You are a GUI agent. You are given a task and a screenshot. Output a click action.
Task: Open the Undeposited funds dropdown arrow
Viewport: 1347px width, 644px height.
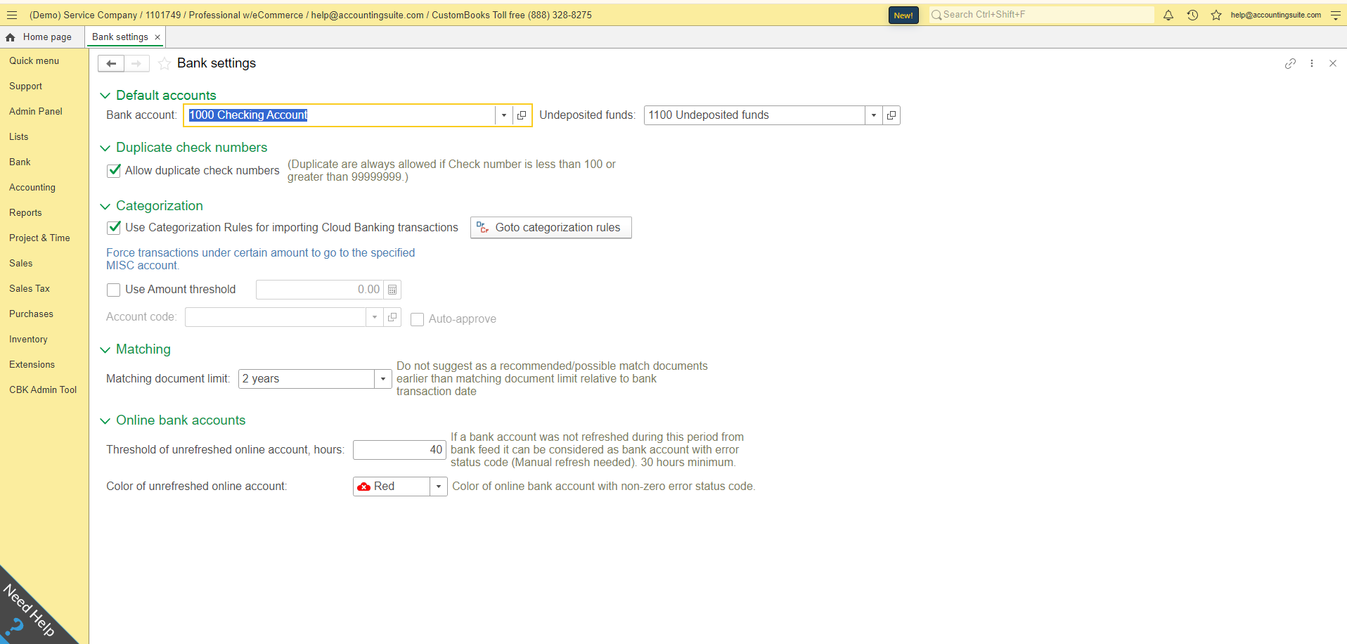874,115
